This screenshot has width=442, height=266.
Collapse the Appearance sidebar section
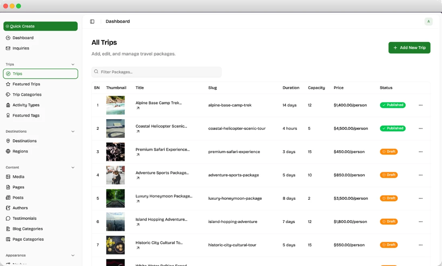[73, 256]
